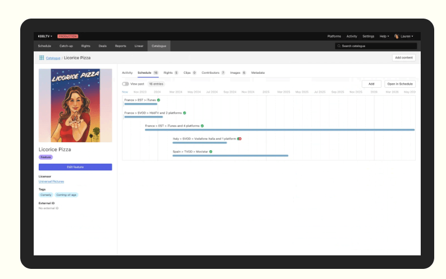Click green status icon on France EST iTunes

coord(159,100)
